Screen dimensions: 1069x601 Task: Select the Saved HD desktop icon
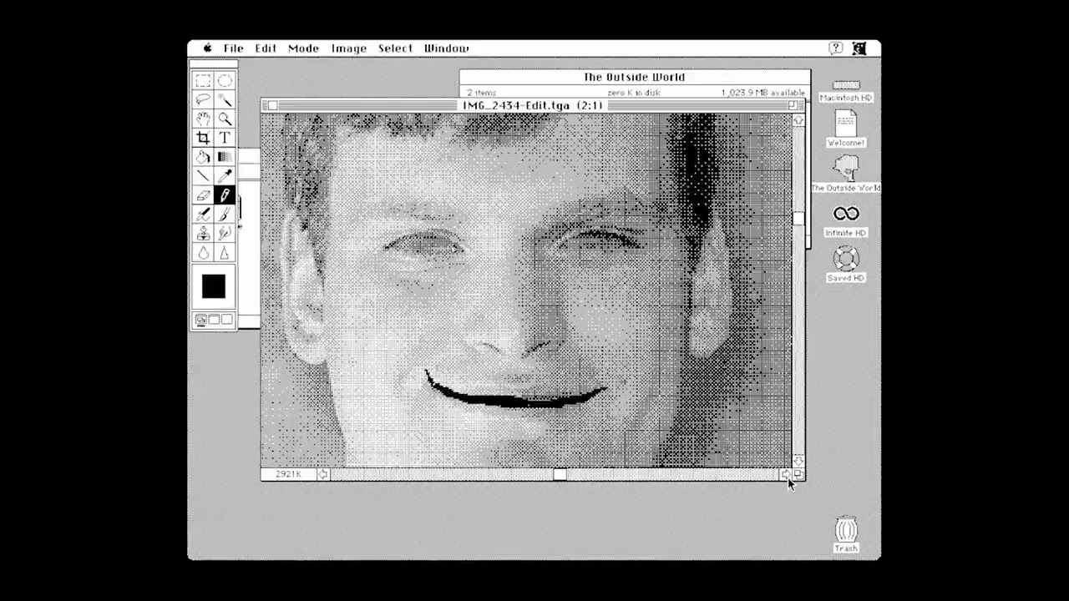pyautogui.click(x=846, y=265)
